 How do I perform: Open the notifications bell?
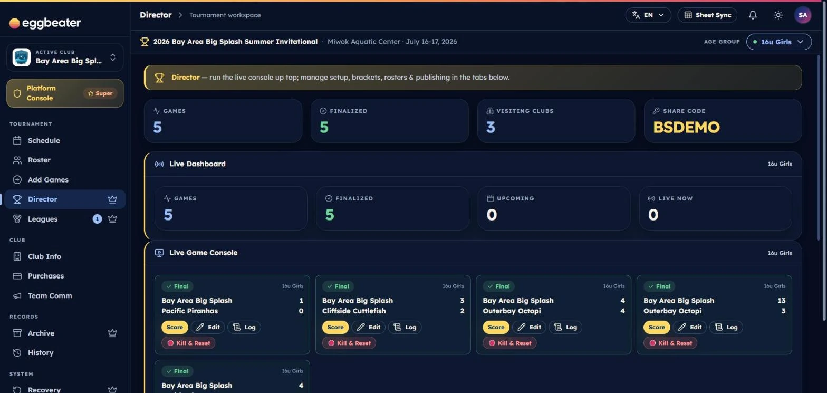[753, 15]
